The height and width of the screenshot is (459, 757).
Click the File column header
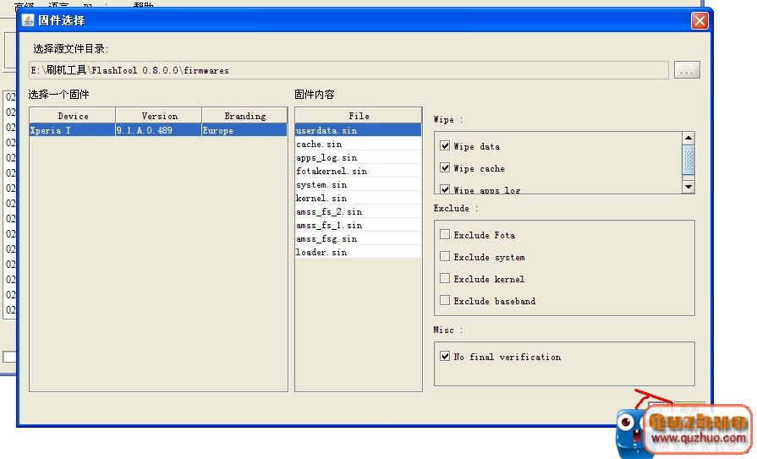click(359, 116)
